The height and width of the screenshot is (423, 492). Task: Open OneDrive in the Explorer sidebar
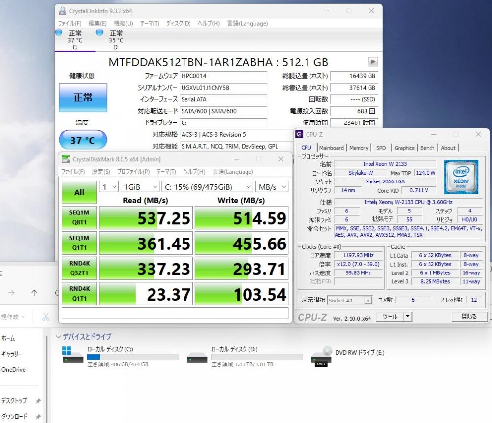tap(13, 370)
